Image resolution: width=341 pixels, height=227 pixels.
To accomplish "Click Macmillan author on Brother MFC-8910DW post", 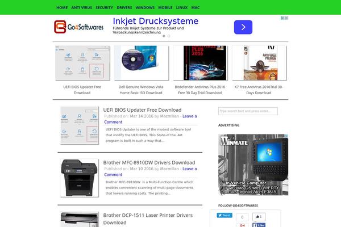I will tap(169, 169).
